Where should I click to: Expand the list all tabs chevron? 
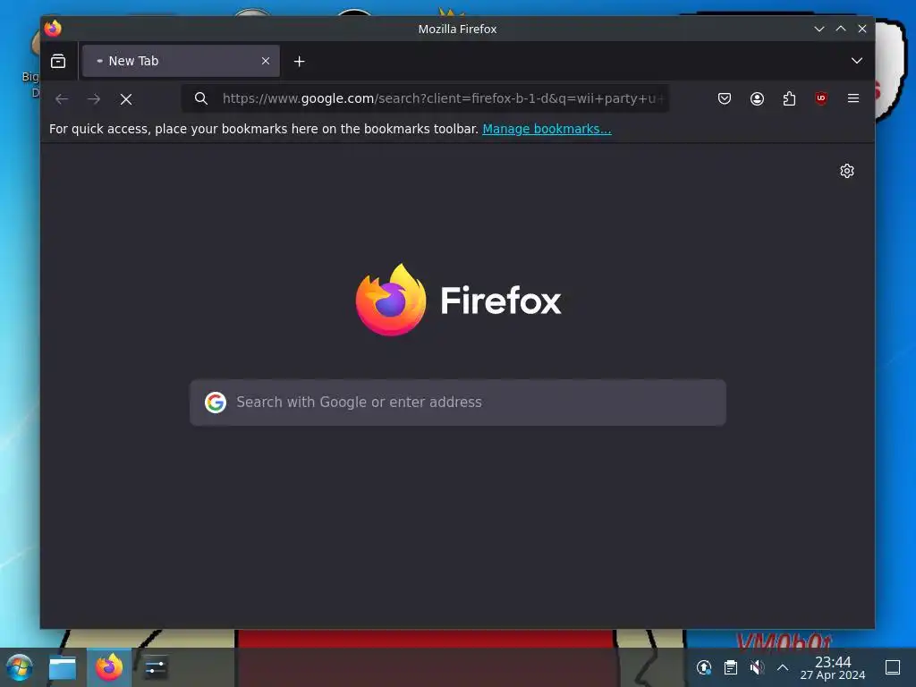(856, 61)
